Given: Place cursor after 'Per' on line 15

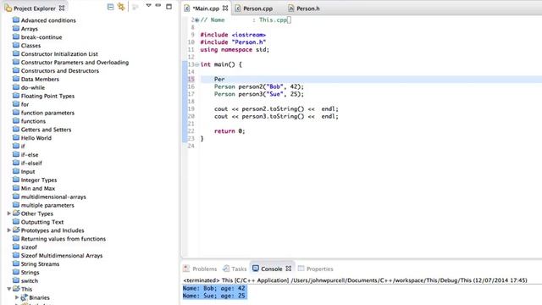Looking at the screenshot, I should 225,79.
